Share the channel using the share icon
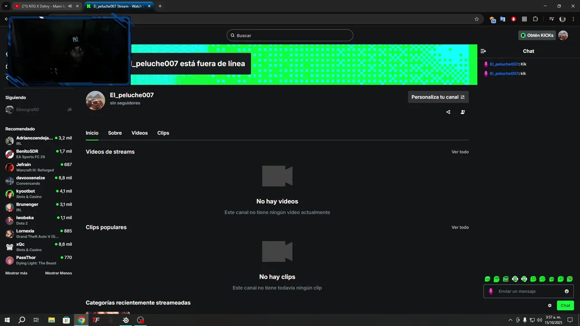Screen dimensions: 580x326 tap(448, 112)
